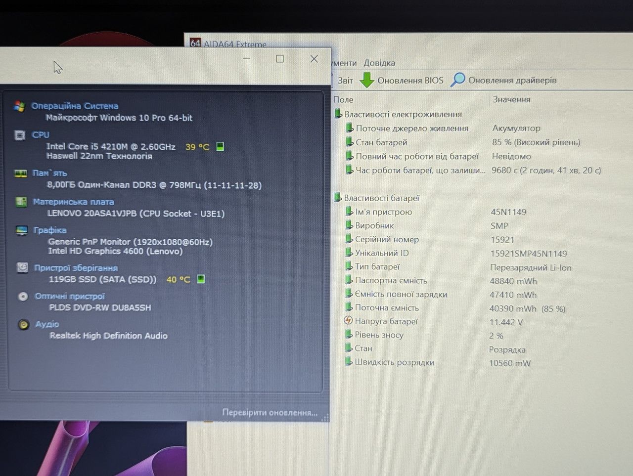The width and height of the screenshot is (633, 476).
Task: Click the Оновлення BIOS toolbar label
Action: tap(410, 80)
